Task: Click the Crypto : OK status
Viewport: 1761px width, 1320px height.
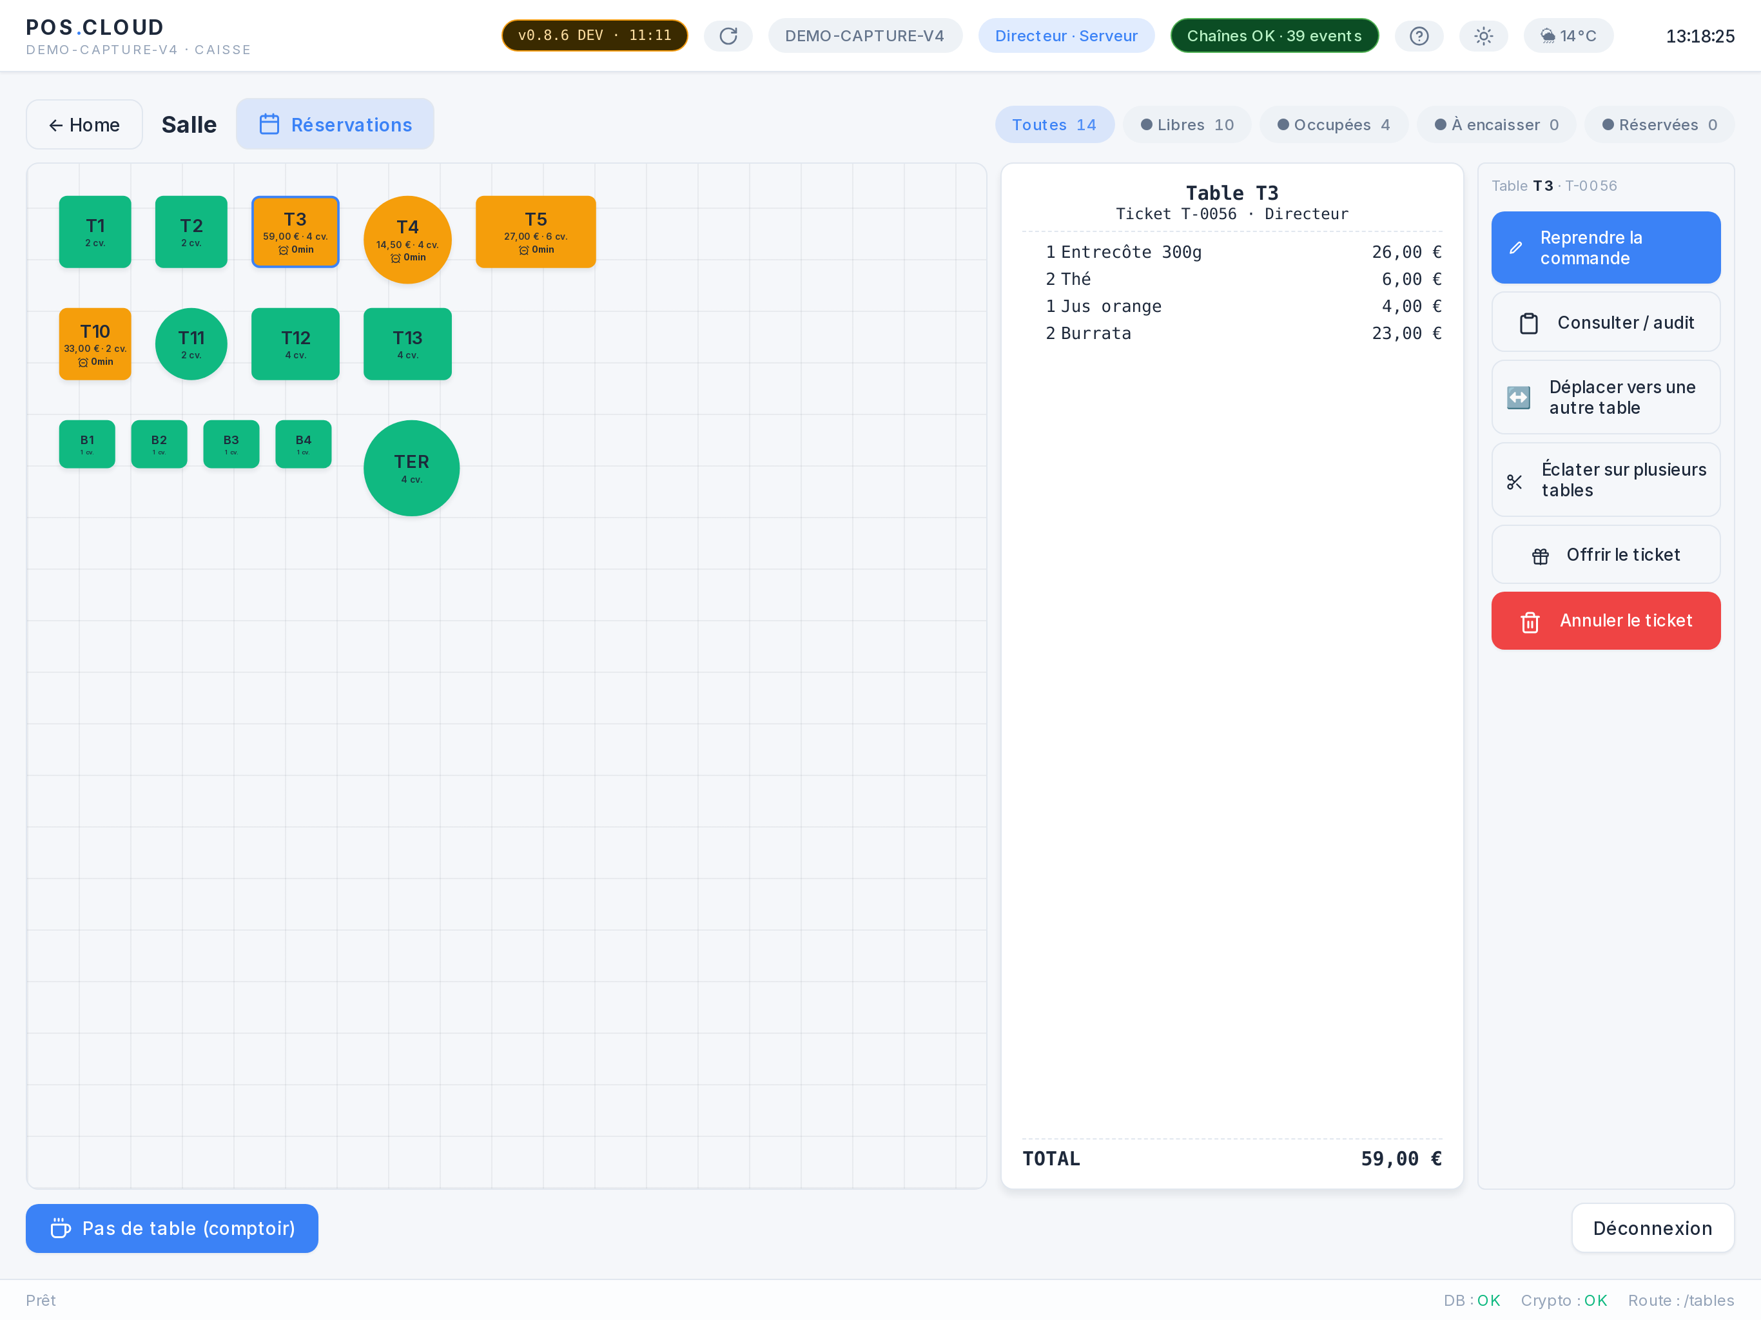Action: click(1564, 1300)
